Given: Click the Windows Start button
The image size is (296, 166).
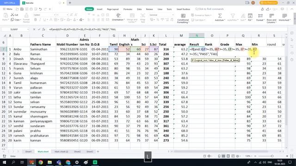Looking at the screenshot, I should coord(4,162).
